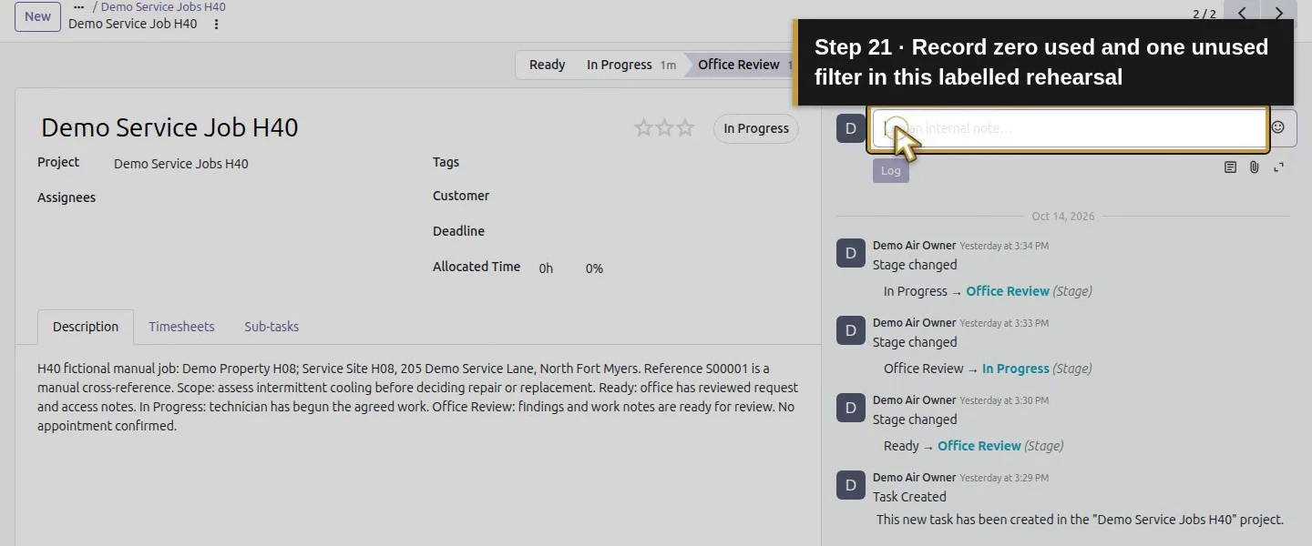Screen dimensions: 1312x546
Task: Switch to the Sub-tasks tab
Action: pos(272,327)
